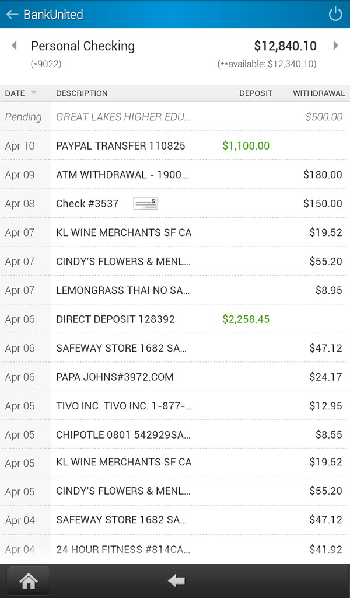Image resolution: width=350 pixels, height=598 pixels.
Task: Sort by the Deposit column header
Action: (x=256, y=93)
